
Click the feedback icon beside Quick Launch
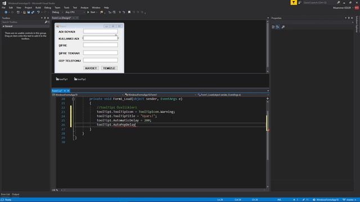(x=300, y=2)
